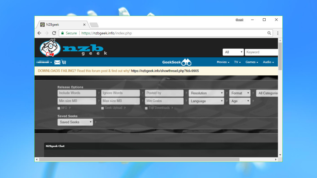Open the showthread.php?tid=9905 link
Viewport: 317px width, 178px height.
click(165, 71)
